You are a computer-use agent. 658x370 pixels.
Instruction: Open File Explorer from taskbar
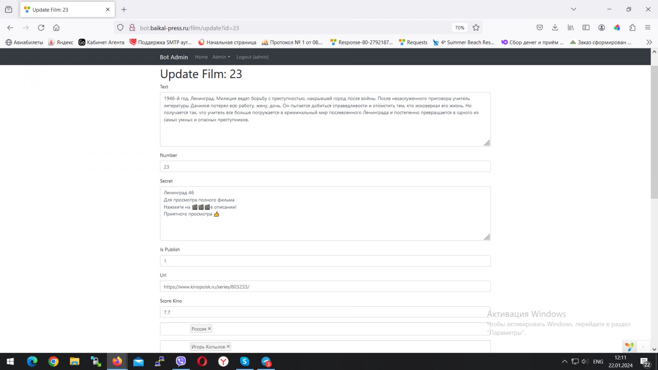74,361
